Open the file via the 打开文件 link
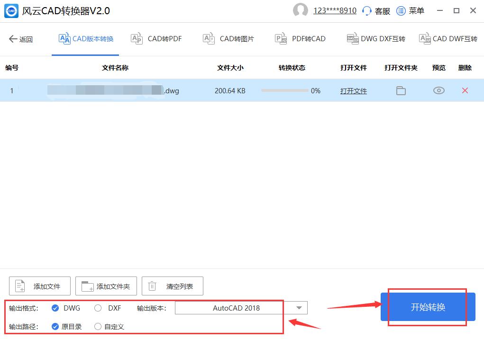 click(x=353, y=90)
